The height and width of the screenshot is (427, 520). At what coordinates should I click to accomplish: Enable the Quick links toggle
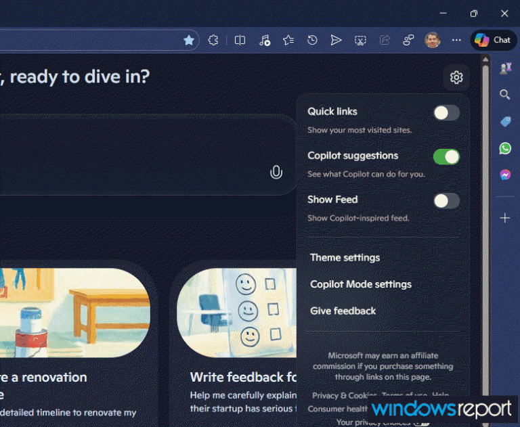446,113
